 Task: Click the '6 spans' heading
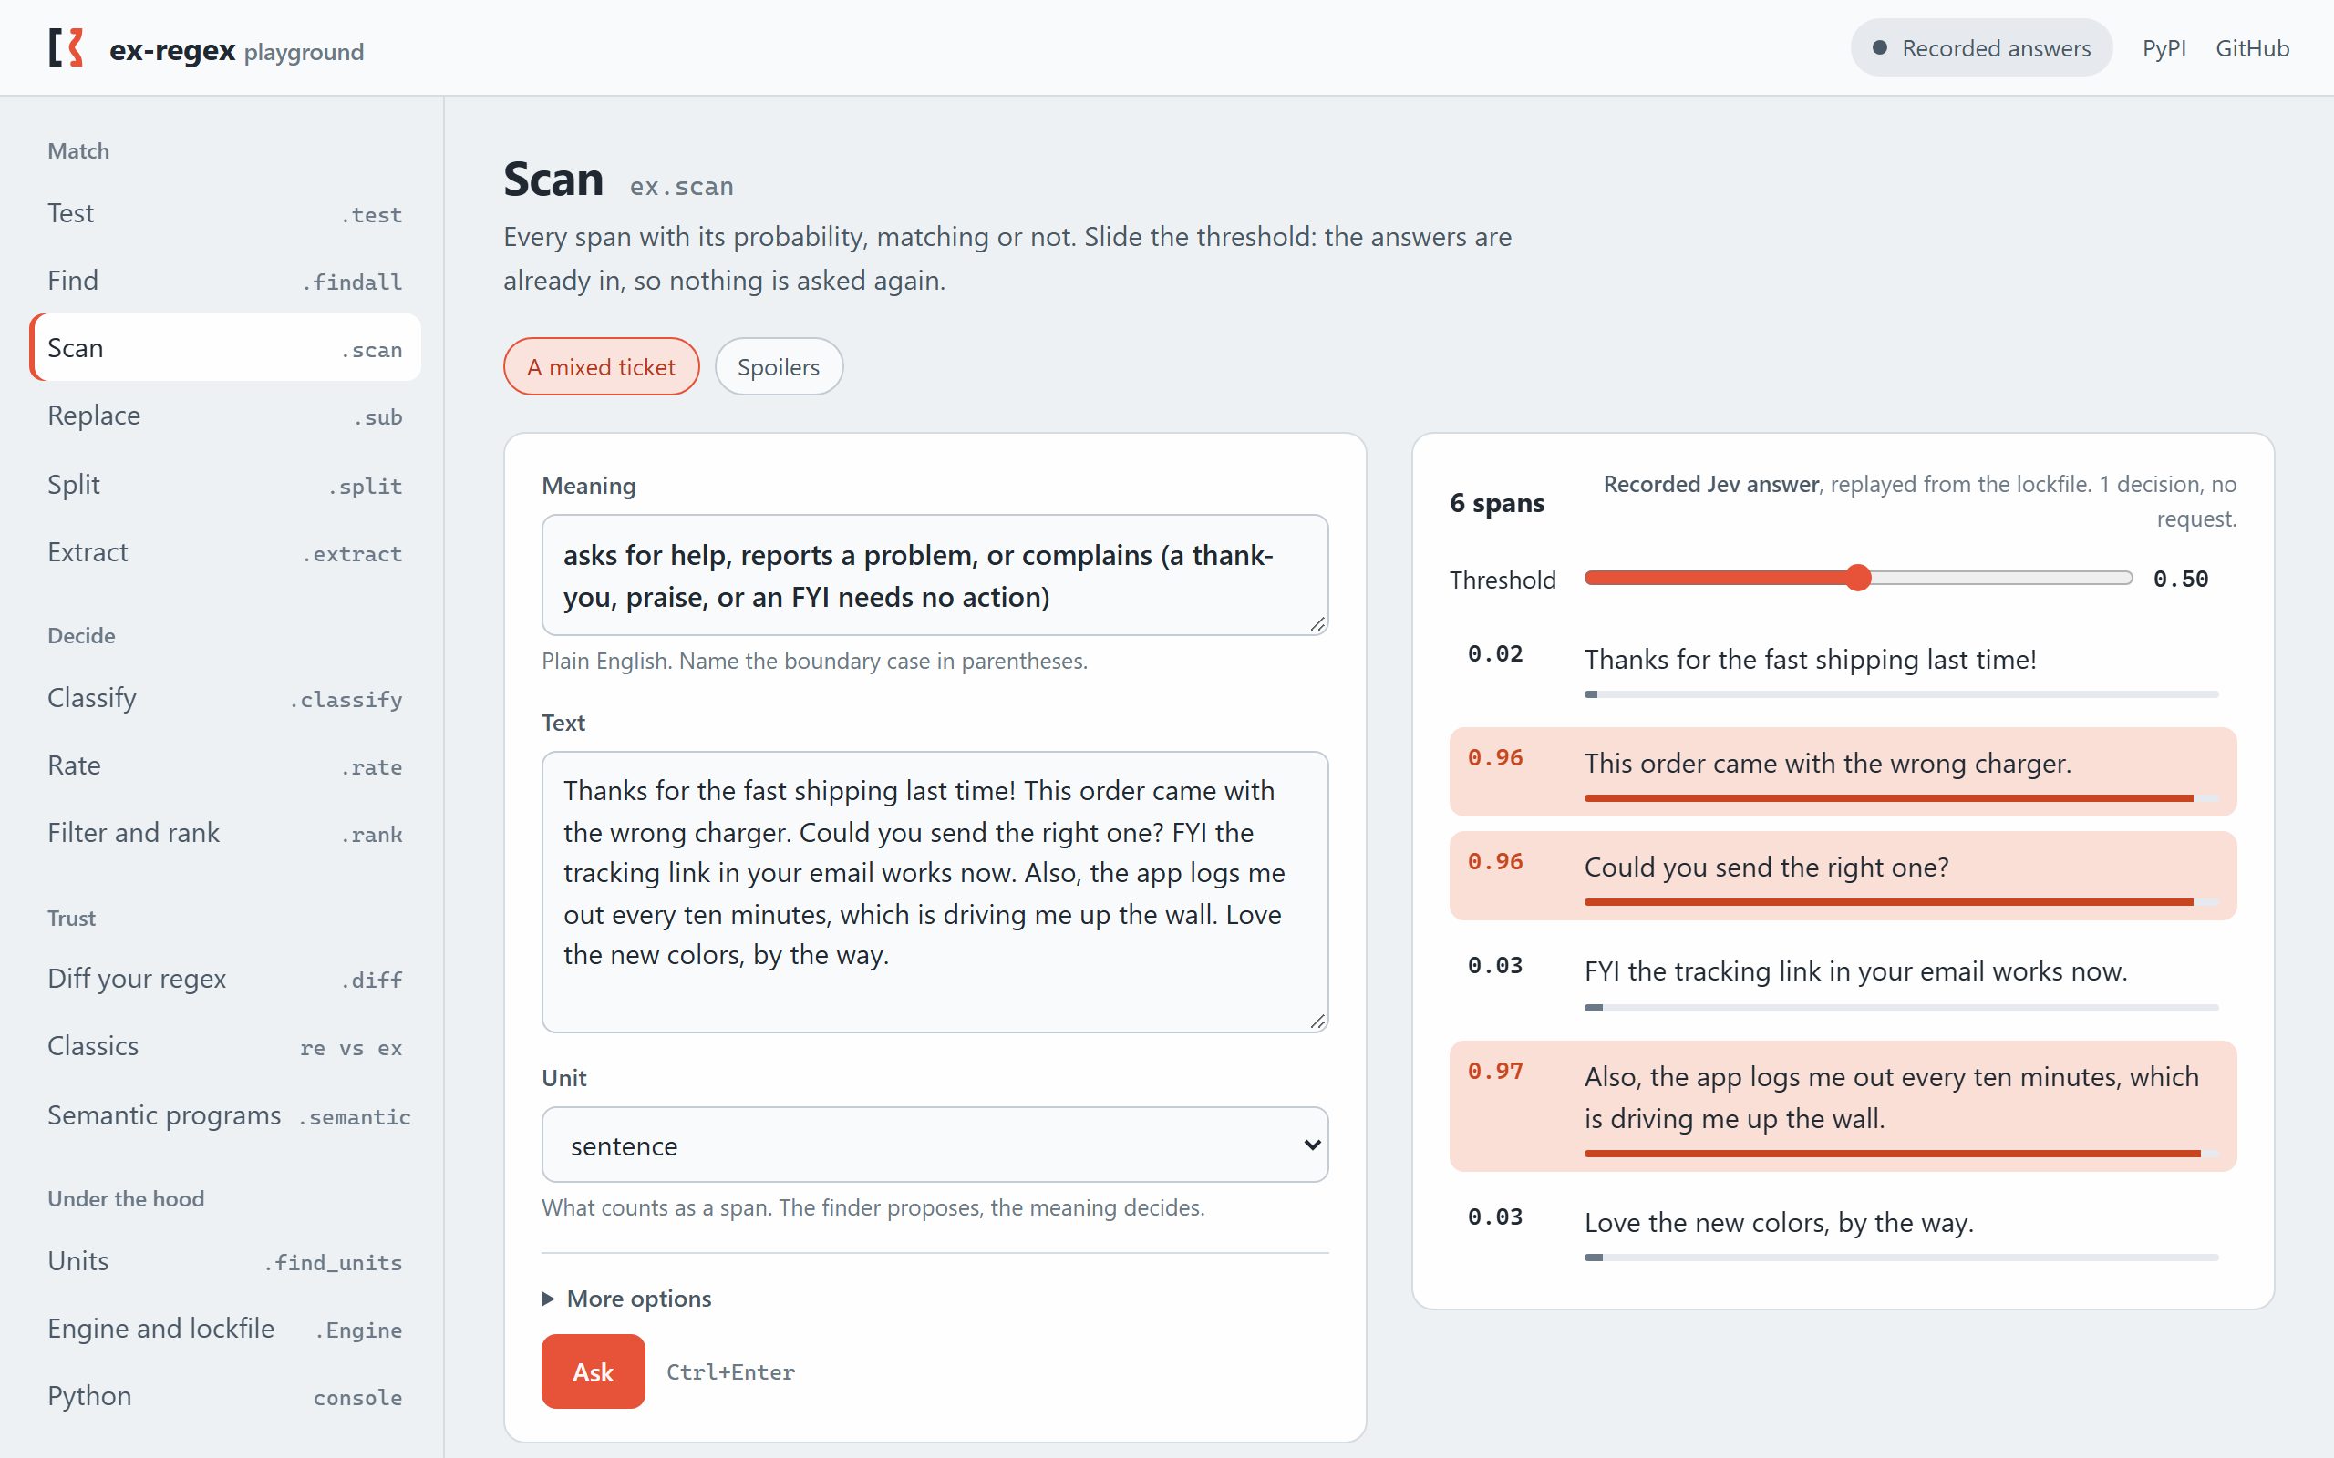[1497, 502]
